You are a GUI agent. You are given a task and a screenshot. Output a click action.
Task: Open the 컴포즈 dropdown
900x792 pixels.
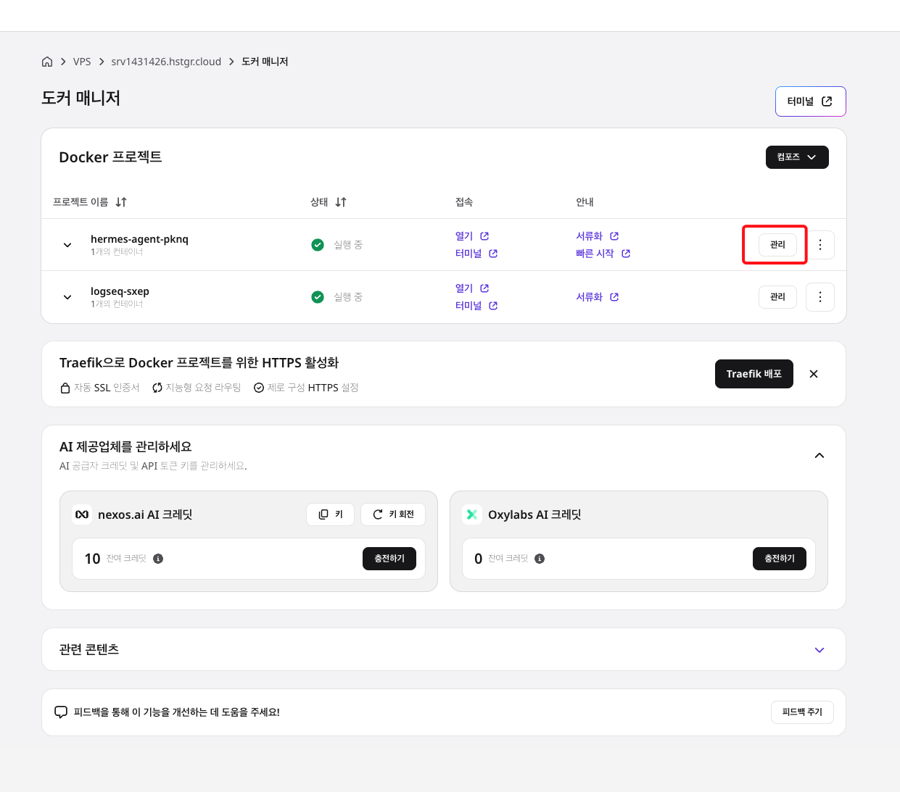pos(797,157)
